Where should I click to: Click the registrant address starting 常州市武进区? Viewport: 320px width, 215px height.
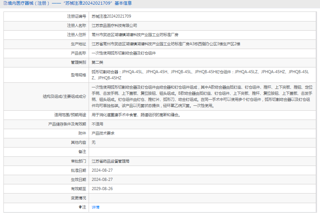coord(135,35)
